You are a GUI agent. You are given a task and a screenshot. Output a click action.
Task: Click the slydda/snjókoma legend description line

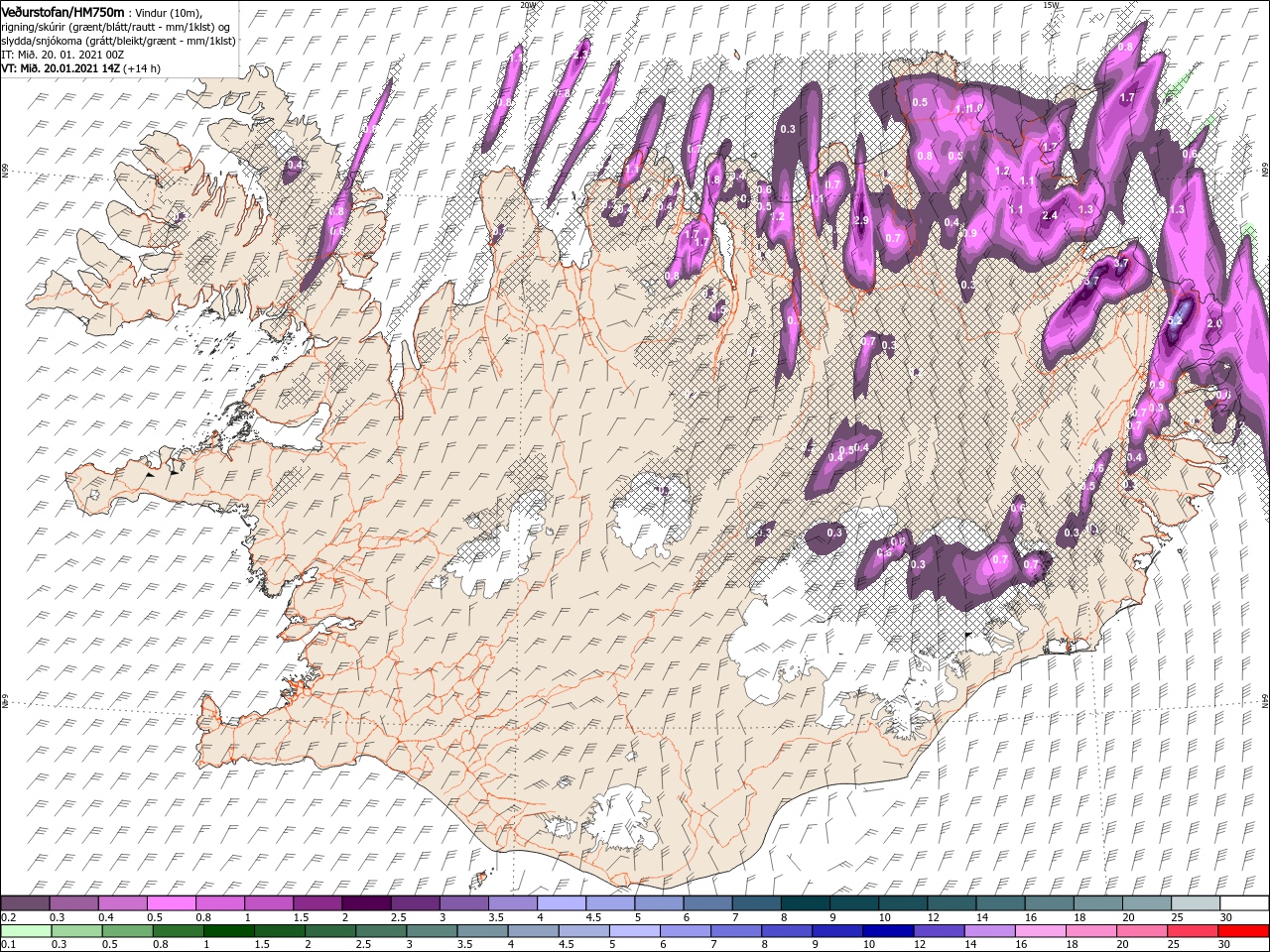click(118, 41)
